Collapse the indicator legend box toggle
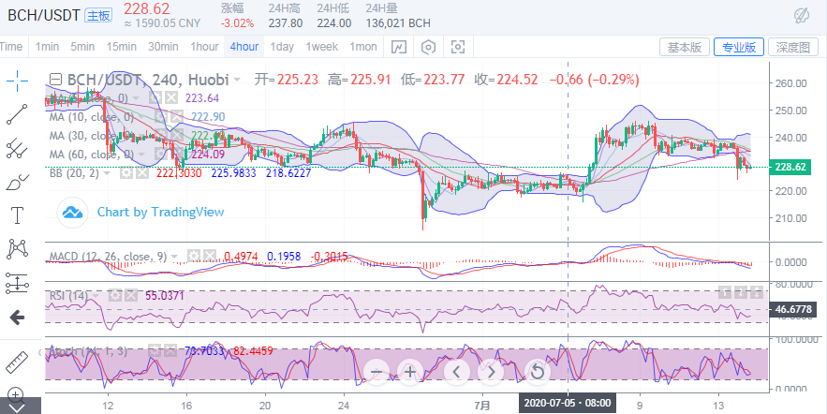 55,81
